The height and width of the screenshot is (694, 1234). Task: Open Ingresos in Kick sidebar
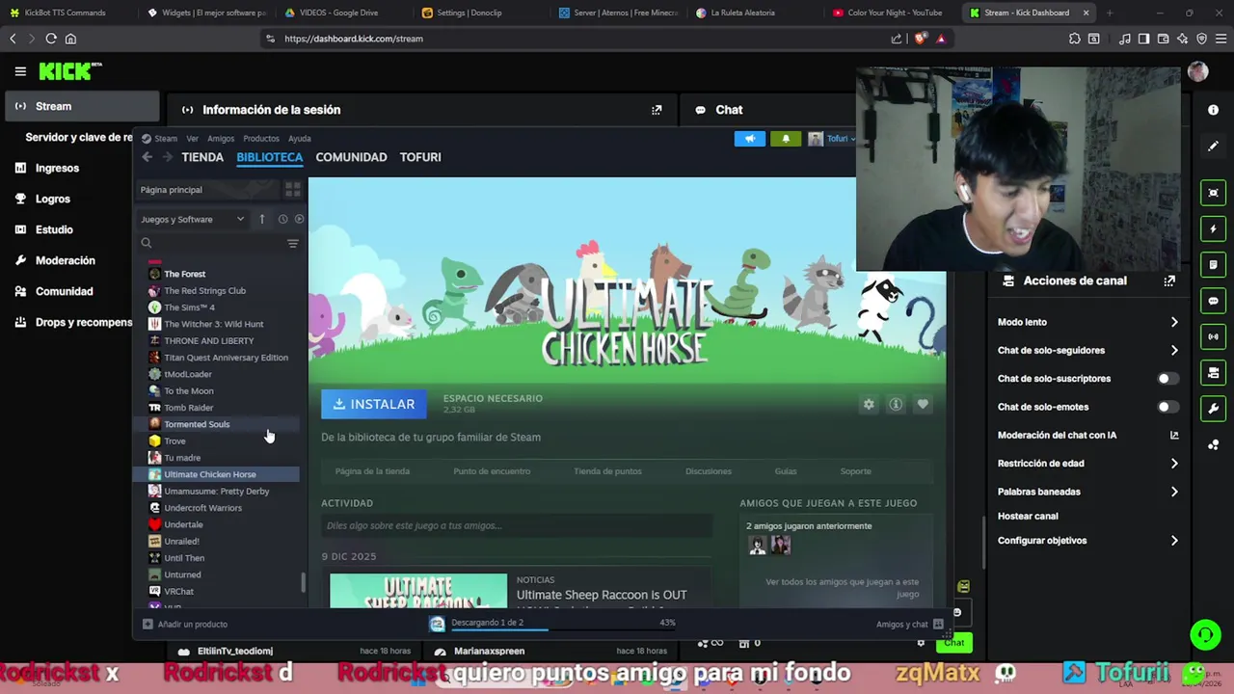click(57, 168)
